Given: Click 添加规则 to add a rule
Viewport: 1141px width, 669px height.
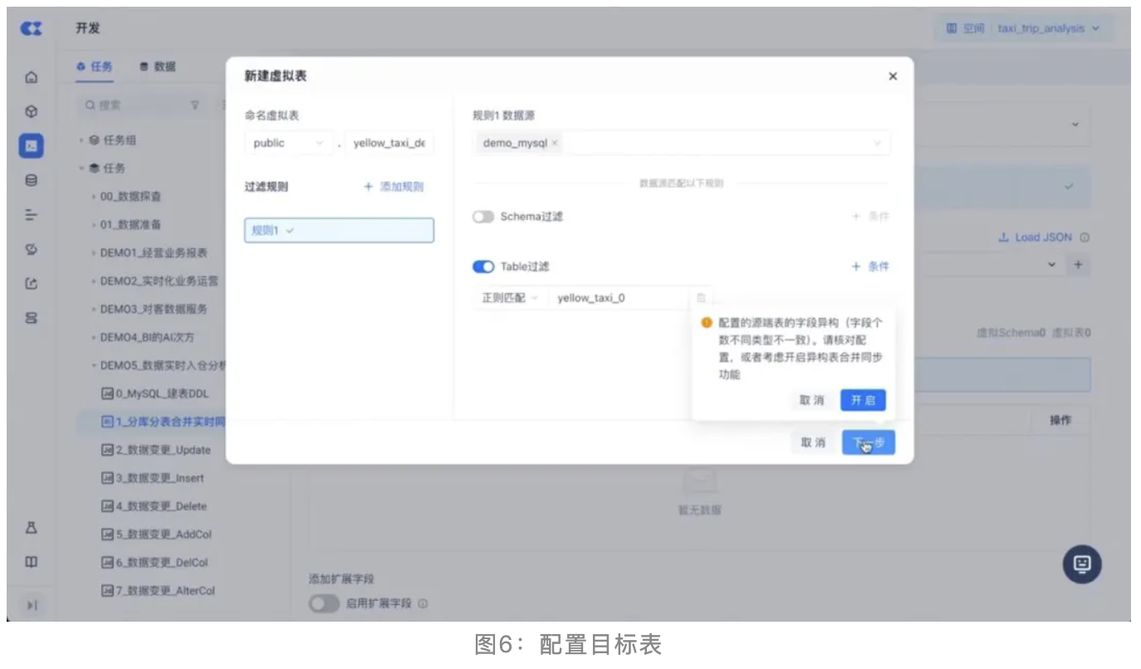Looking at the screenshot, I should click(394, 187).
